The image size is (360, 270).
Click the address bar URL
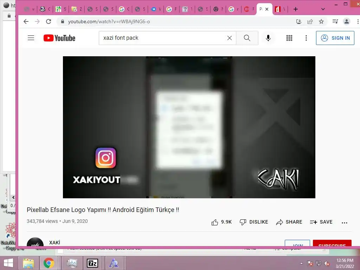(x=109, y=21)
